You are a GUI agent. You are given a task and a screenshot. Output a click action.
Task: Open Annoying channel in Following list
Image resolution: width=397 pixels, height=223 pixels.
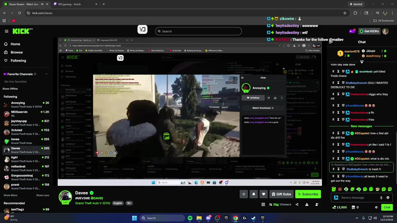click(26, 105)
